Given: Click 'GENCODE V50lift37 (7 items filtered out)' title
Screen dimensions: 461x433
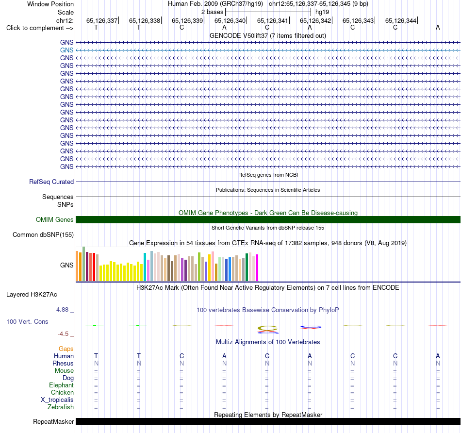Looking at the screenshot, I should coord(268,35).
